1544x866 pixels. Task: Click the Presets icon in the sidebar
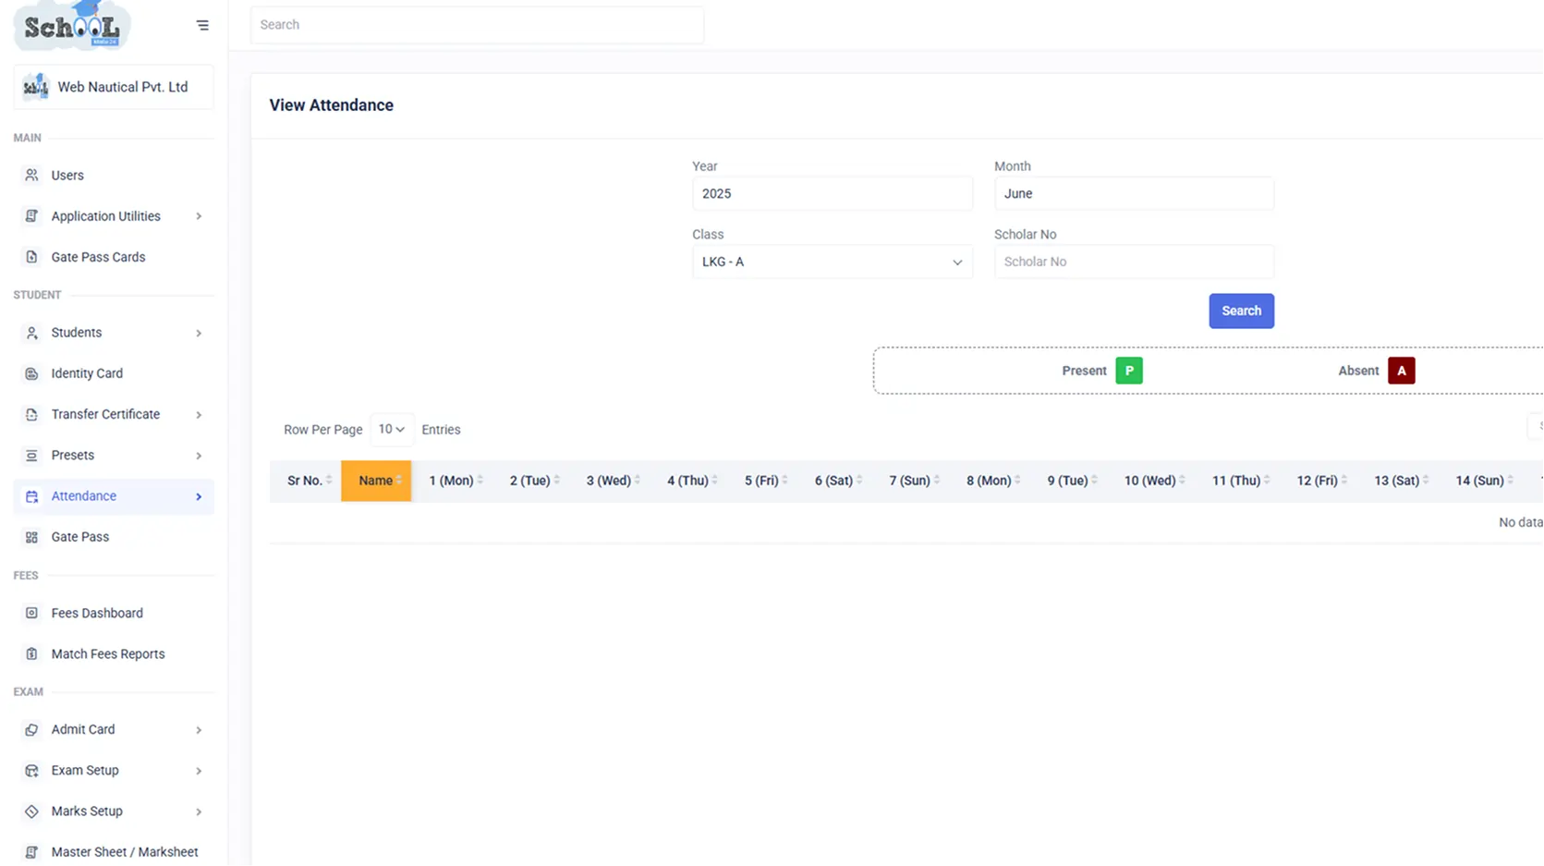point(31,456)
